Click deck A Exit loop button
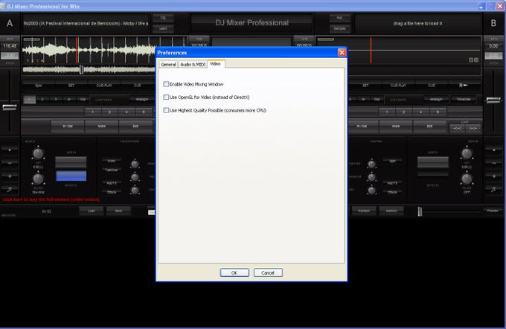This screenshot has height=329, width=506. pyautogui.click(x=135, y=127)
